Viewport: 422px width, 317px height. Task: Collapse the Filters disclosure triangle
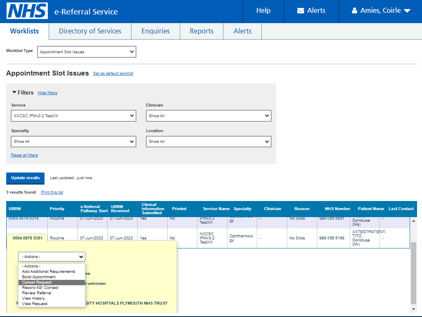pos(14,92)
